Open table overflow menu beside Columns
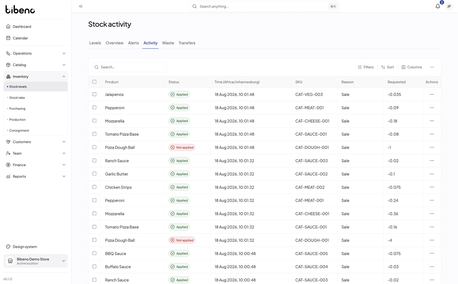 tap(432, 67)
